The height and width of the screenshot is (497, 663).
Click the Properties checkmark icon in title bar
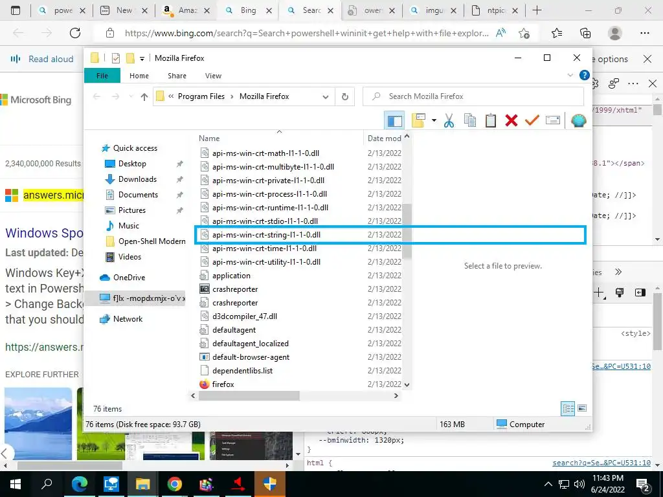point(115,58)
